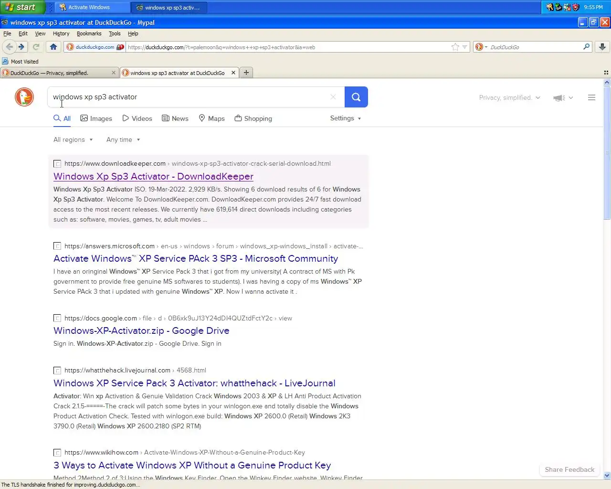Click favicon beside docs.google.com result

coord(57,319)
